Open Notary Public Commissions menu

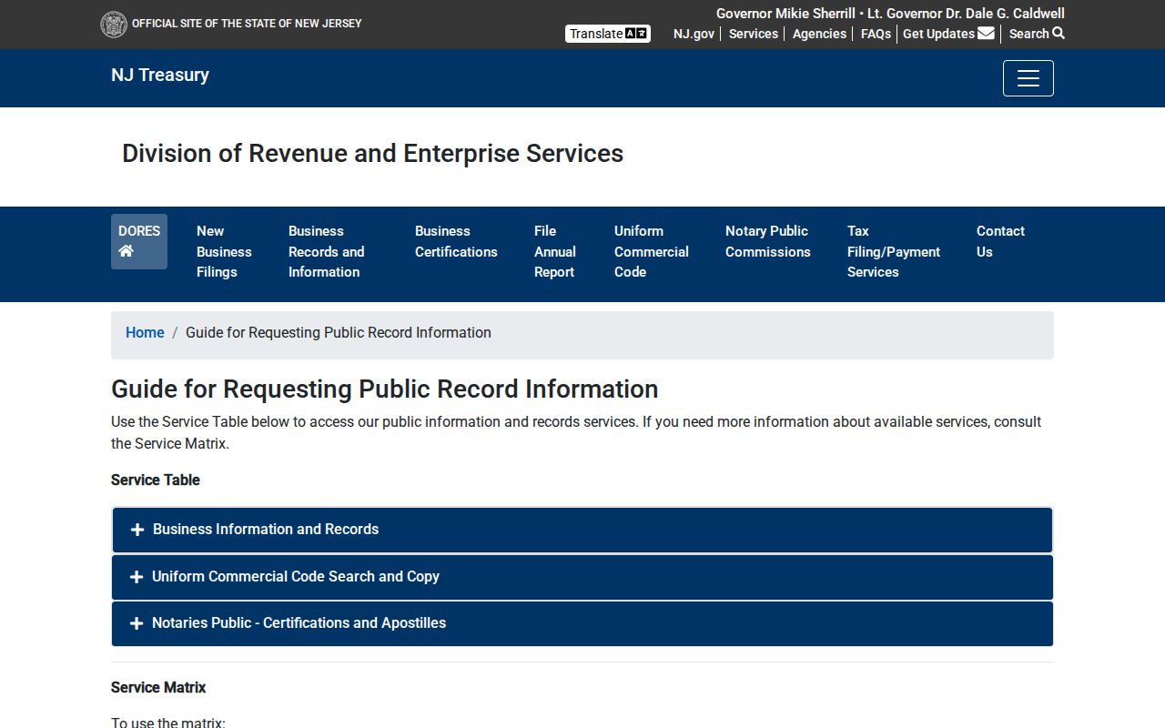pyautogui.click(x=767, y=242)
